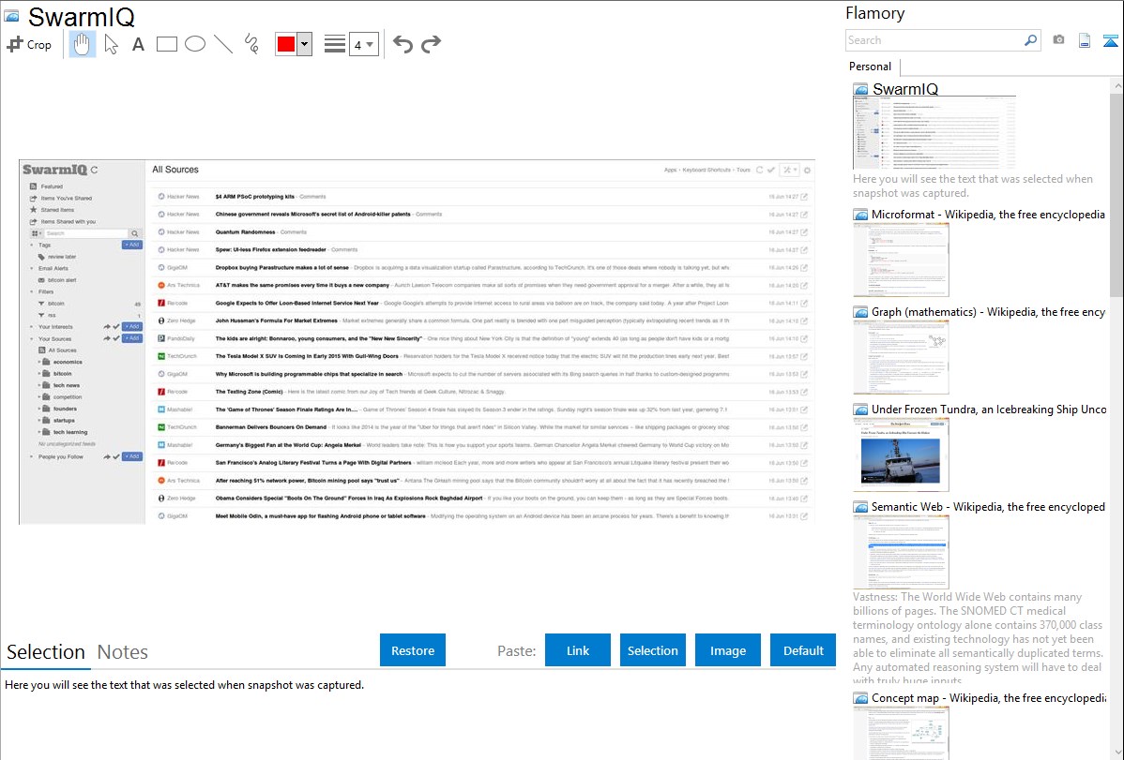Viewport: 1124px width, 760px height.
Task: Click the SwarmIQ title in Flamory list
Action: tap(905, 89)
